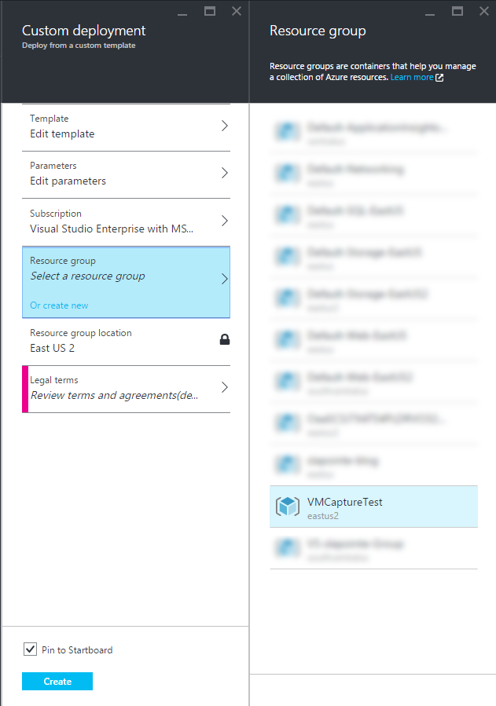Click the lock icon beside Resource group location
The image size is (496, 706).
point(224,340)
